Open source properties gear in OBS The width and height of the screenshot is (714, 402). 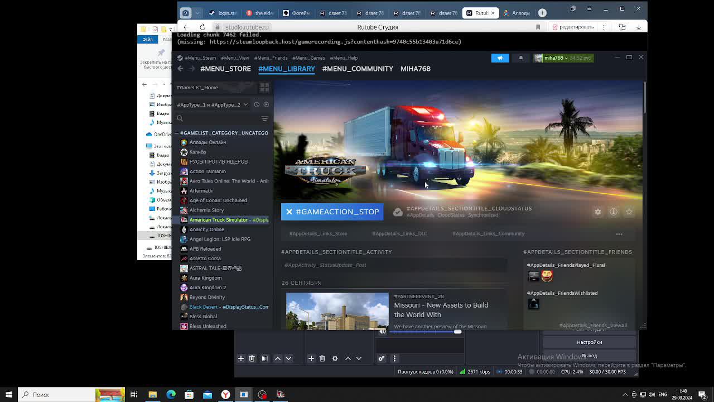click(x=335, y=358)
